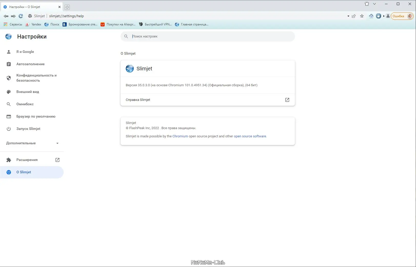Open Конфиденциальность и безопасность section
The image size is (416, 267).
[32, 78]
